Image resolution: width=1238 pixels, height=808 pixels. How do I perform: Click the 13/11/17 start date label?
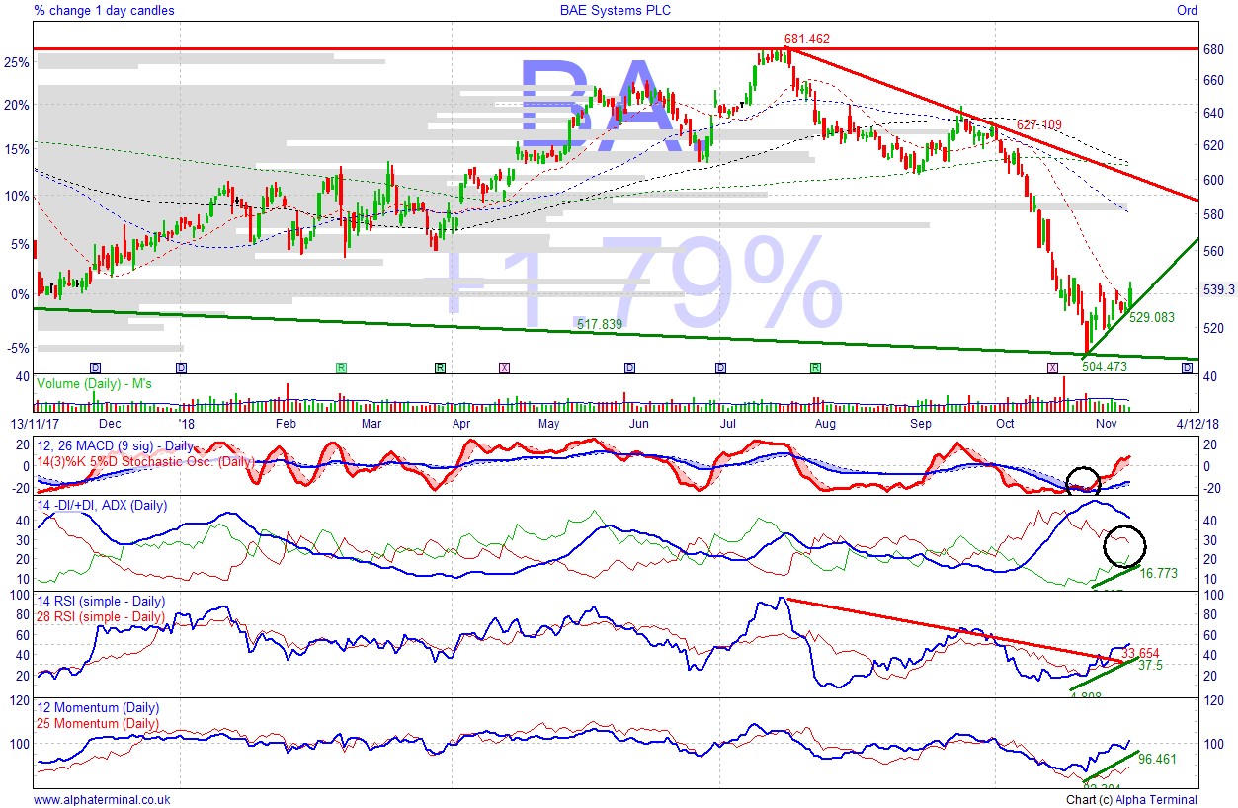pyautogui.click(x=34, y=423)
